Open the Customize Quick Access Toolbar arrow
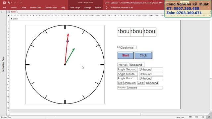Viewport: 212px width, 119px height. [x=21, y=3]
